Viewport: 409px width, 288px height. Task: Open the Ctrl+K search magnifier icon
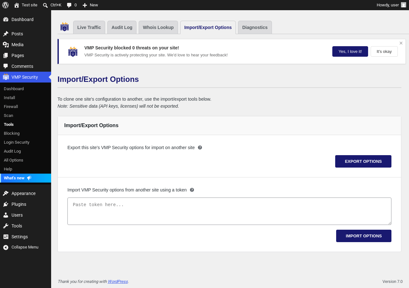[45, 5]
